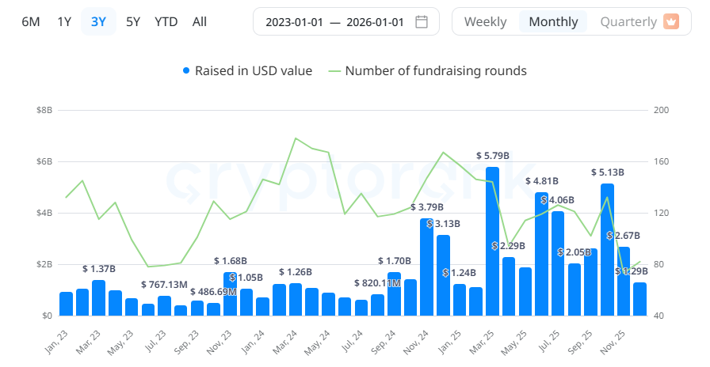Select the 1Y time range
Viewport: 710px width, 367px height.
tap(64, 21)
